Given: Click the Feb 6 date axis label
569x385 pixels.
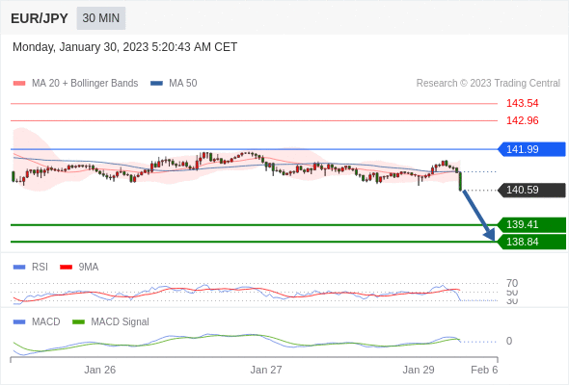Looking at the screenshot, I should click(x=484, y=370).
